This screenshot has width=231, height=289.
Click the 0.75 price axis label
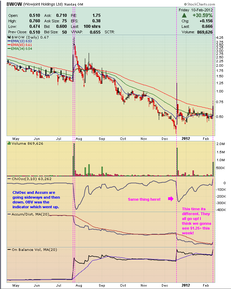220,102
